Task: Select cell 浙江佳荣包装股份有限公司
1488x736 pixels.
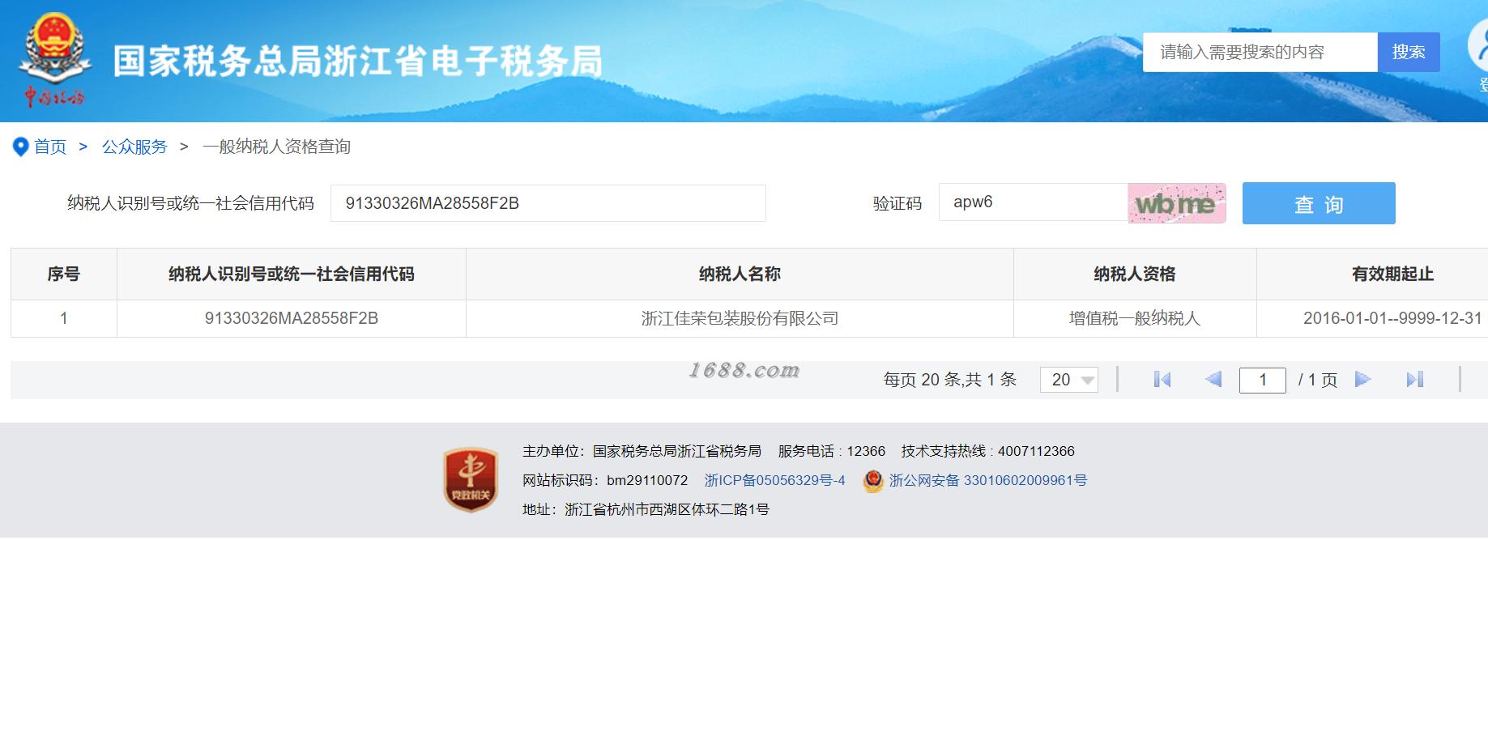Action: 740,319
